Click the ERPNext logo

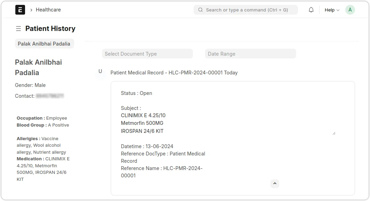[x=20, y=10]
